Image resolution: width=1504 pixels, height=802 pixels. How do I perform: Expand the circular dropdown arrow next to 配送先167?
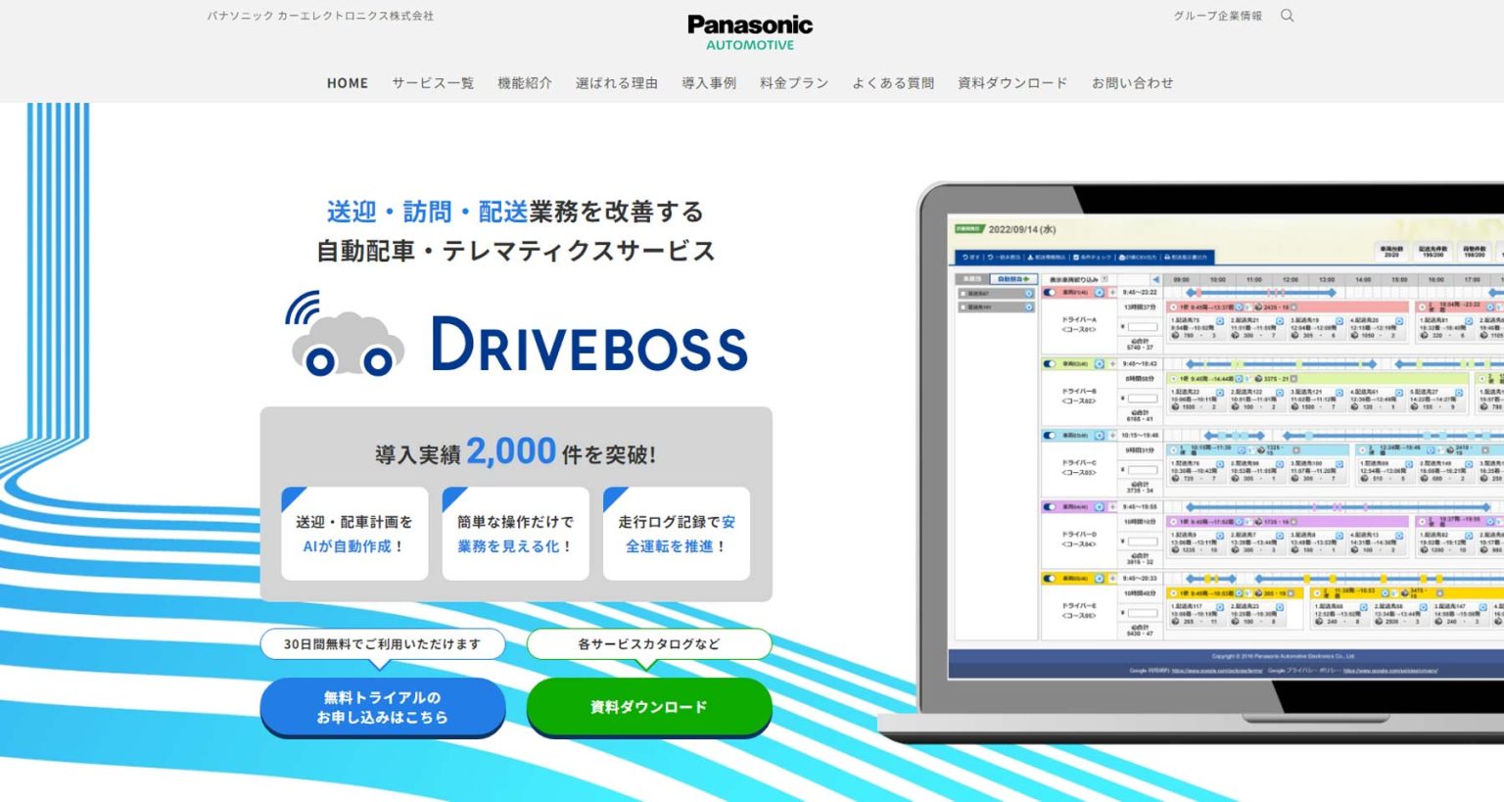point(1030,307)
